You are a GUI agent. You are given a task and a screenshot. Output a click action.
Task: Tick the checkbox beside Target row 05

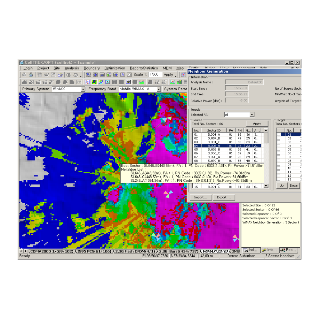[x=279, y=149]
